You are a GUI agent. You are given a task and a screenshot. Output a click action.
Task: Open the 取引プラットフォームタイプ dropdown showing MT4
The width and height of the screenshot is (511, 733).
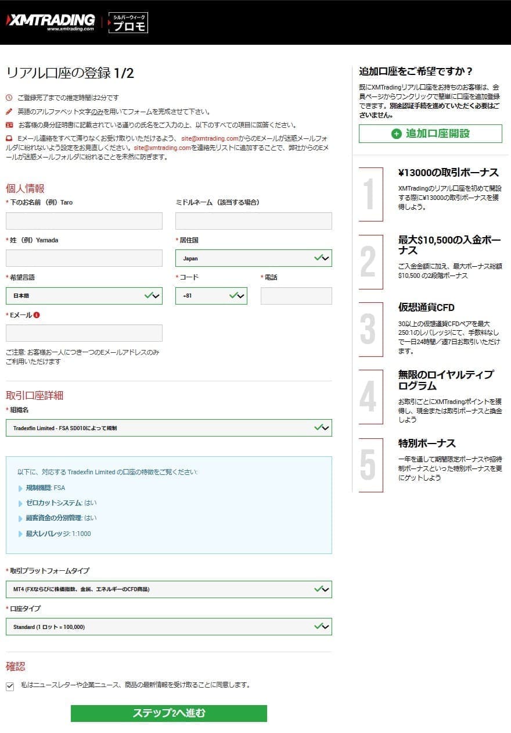(169, 589)
